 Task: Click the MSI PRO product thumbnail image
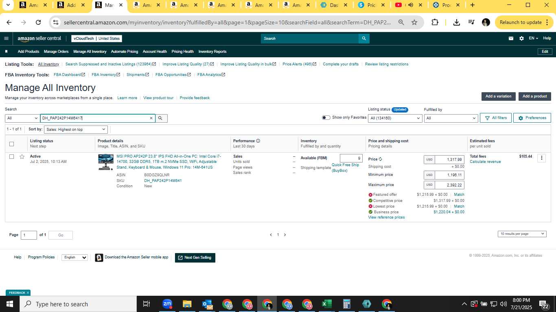click(106, 162)
